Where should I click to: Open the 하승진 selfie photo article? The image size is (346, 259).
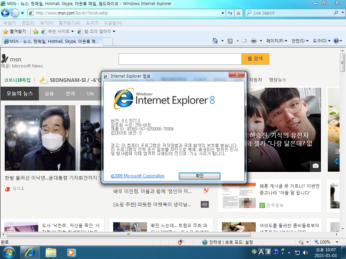[x=284, y=130]
